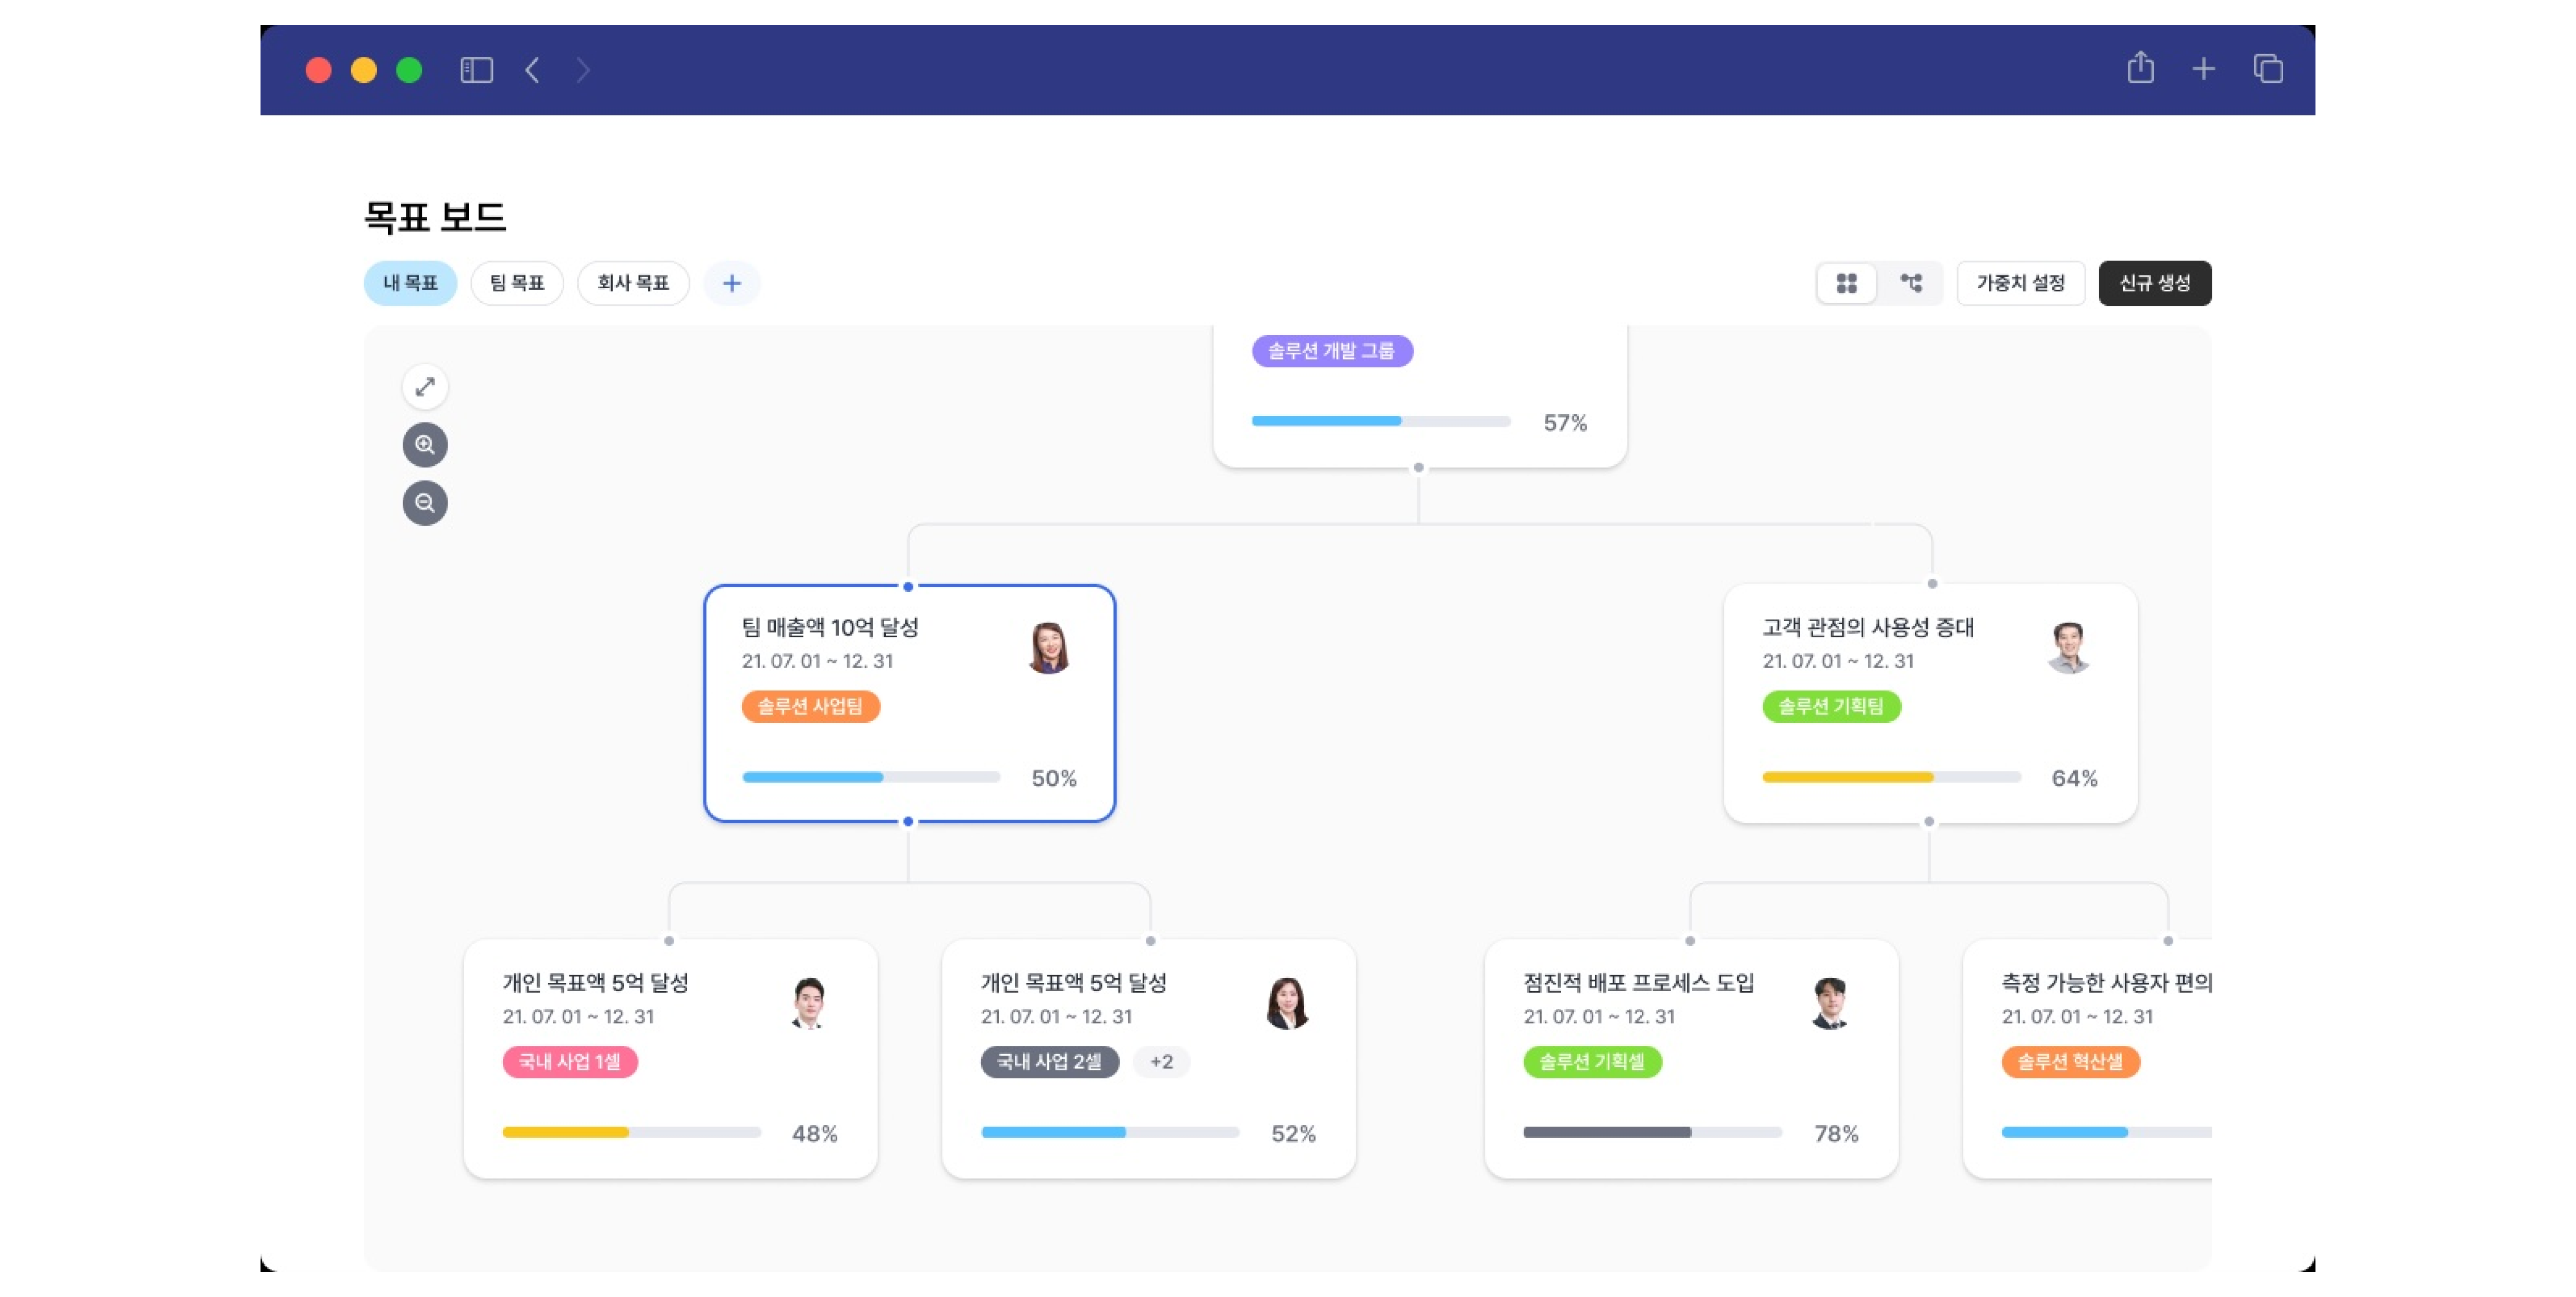Zoom out with the magnifier minus icon

click(425, 503)
